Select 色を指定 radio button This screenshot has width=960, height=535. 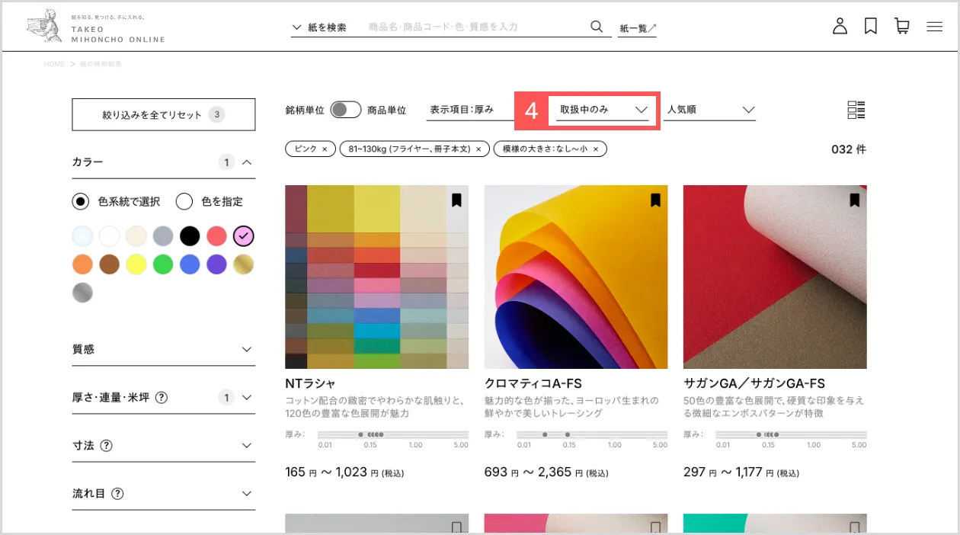click(184, 202)
